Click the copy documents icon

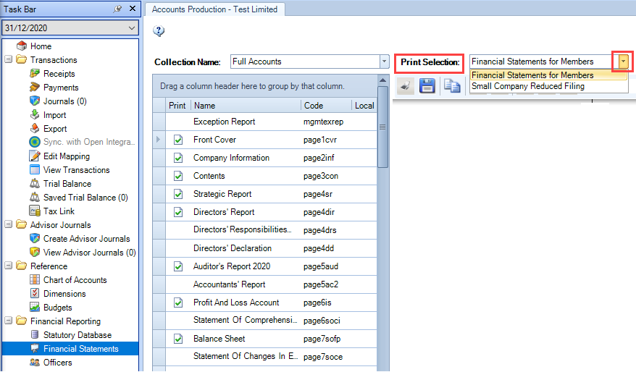pos(452,86)
